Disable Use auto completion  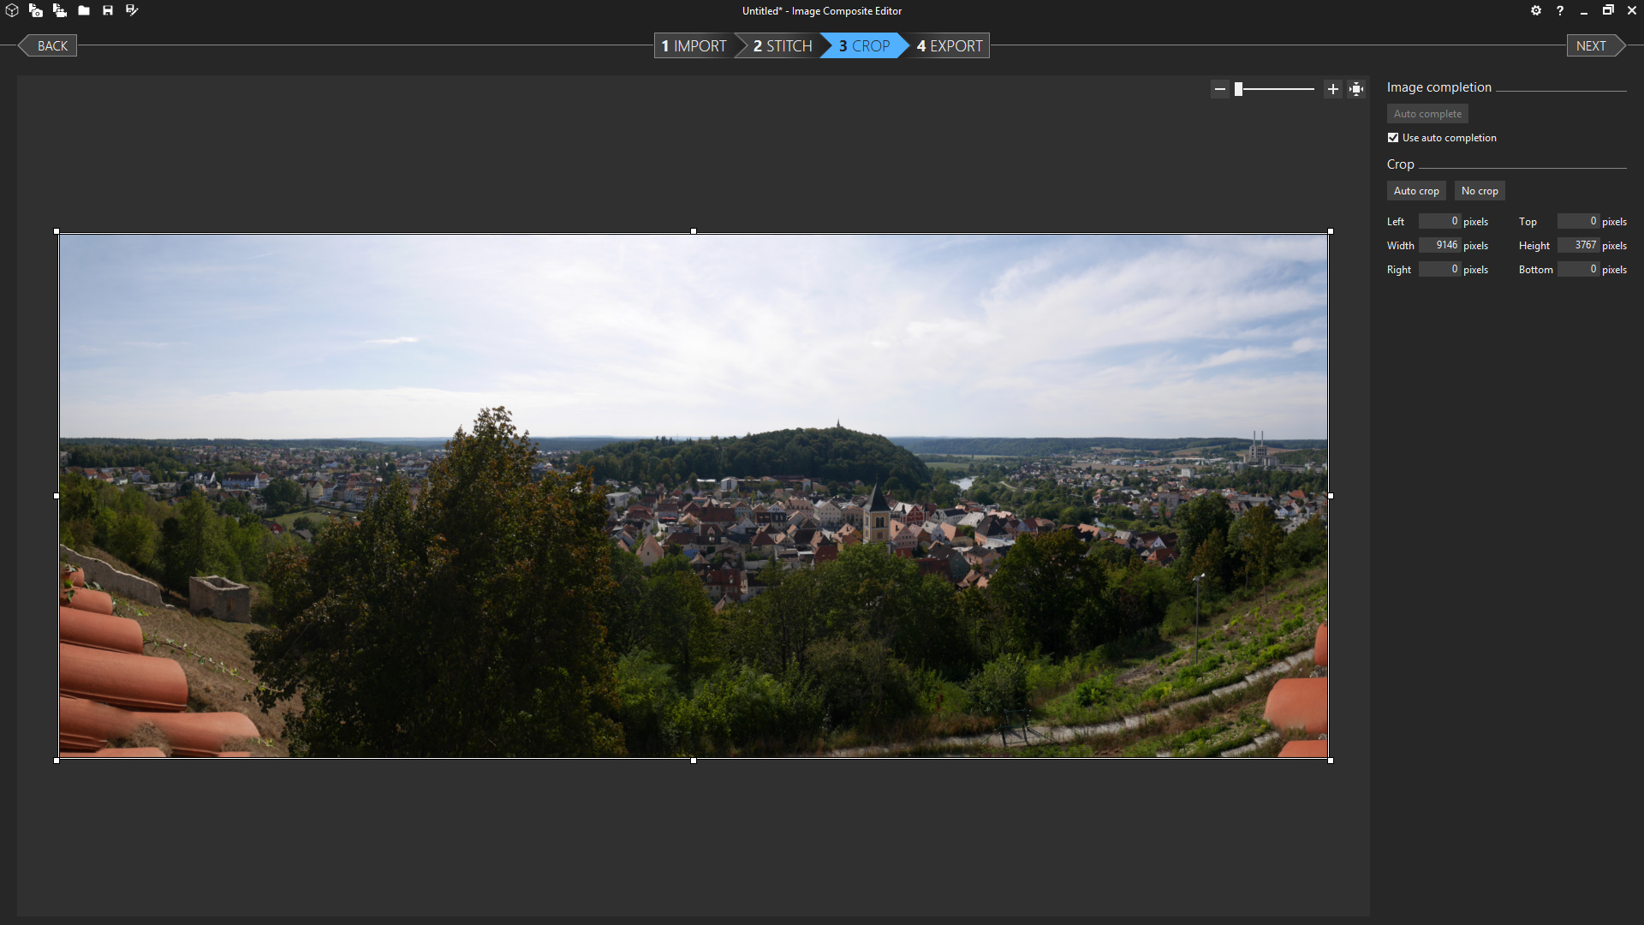1392,137
